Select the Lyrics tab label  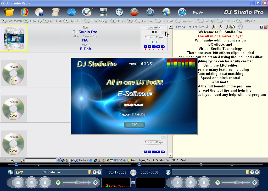click(181, 27)
